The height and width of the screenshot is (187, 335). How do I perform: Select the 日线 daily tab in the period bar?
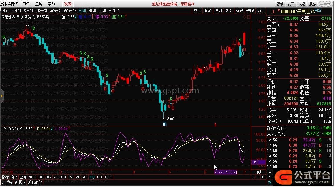(x=82, y=11)
